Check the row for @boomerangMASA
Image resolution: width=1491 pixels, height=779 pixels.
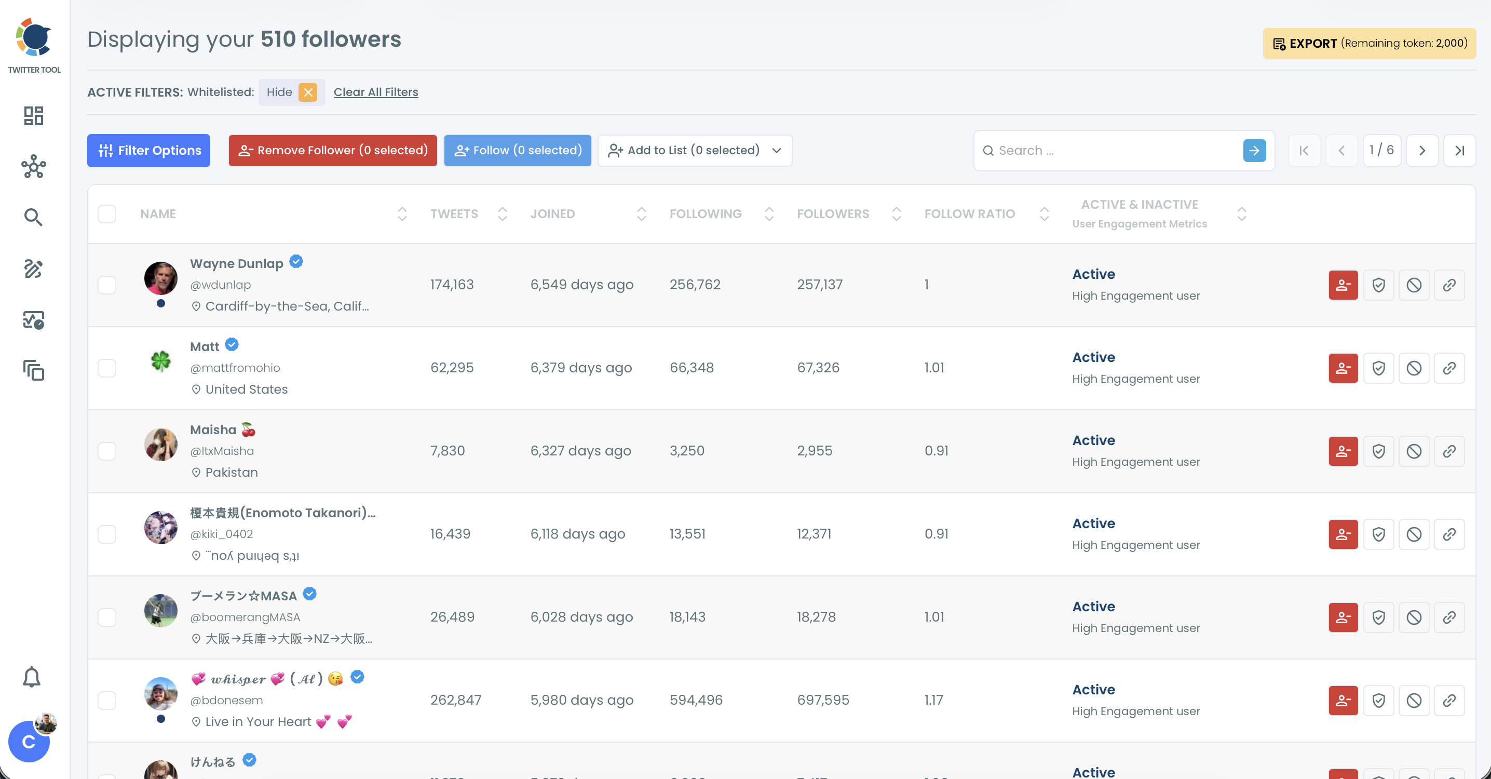(x=107, y=617)
